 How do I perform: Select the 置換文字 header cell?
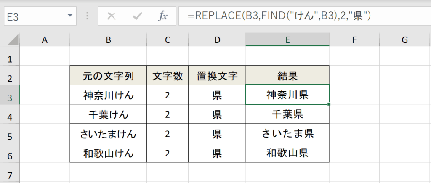(217, 75)
